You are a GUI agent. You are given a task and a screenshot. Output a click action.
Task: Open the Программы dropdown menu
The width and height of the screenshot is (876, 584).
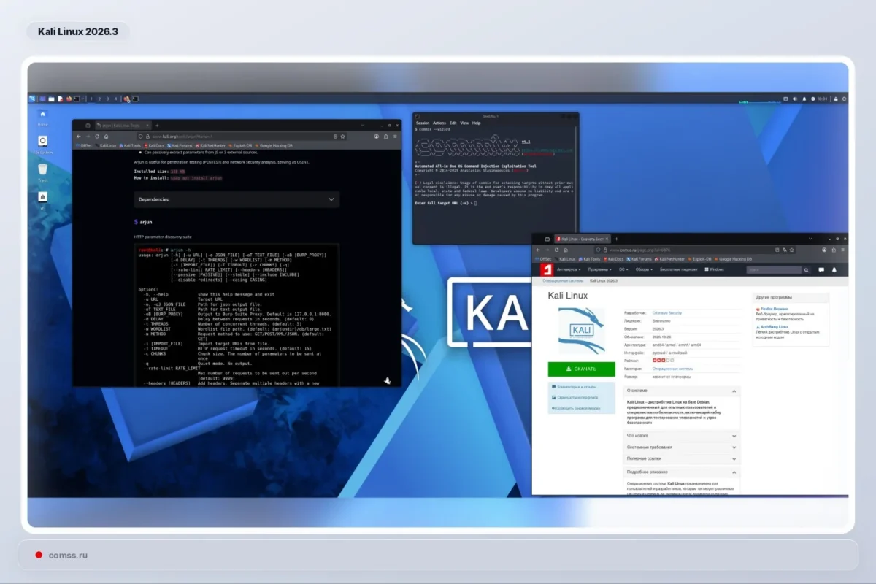tap(600, 269)
